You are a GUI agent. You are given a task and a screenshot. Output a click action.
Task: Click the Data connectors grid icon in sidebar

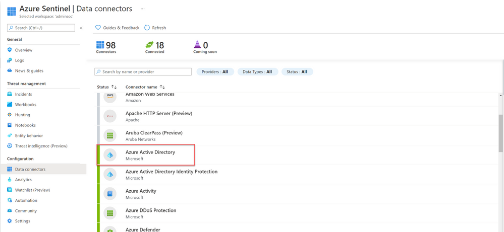pos(10,169)
